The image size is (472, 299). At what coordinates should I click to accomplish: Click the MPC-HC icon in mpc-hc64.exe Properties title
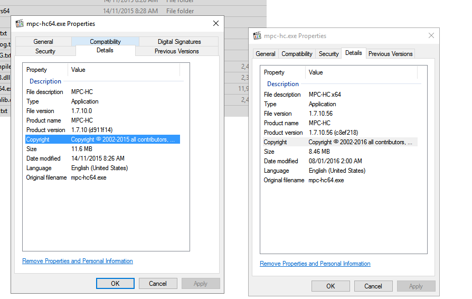point(20,23)
